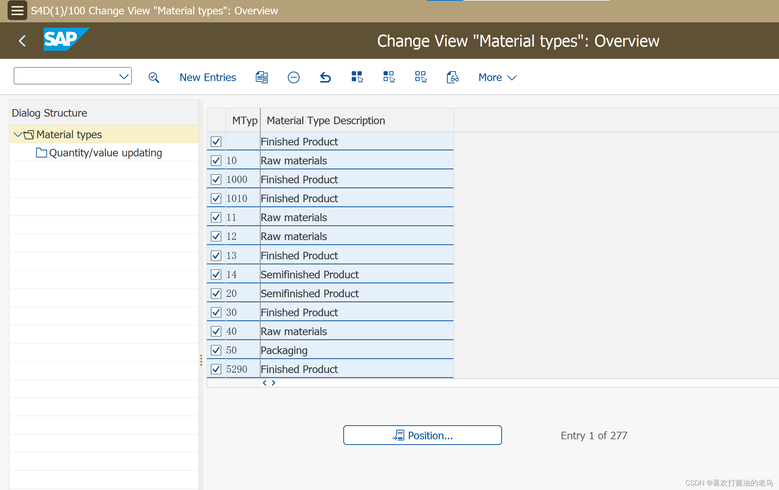Toggle checkbox for MTyp 50 Packaging
Screen dimensions: 779x490
tap(215, 350)
